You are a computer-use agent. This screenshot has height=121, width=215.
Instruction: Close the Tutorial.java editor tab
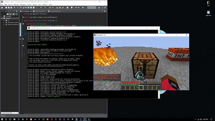pos(31,11)
